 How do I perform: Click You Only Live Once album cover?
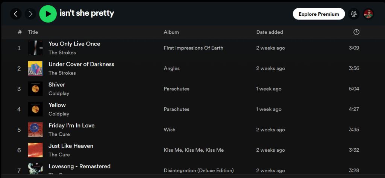coord(35,48)
